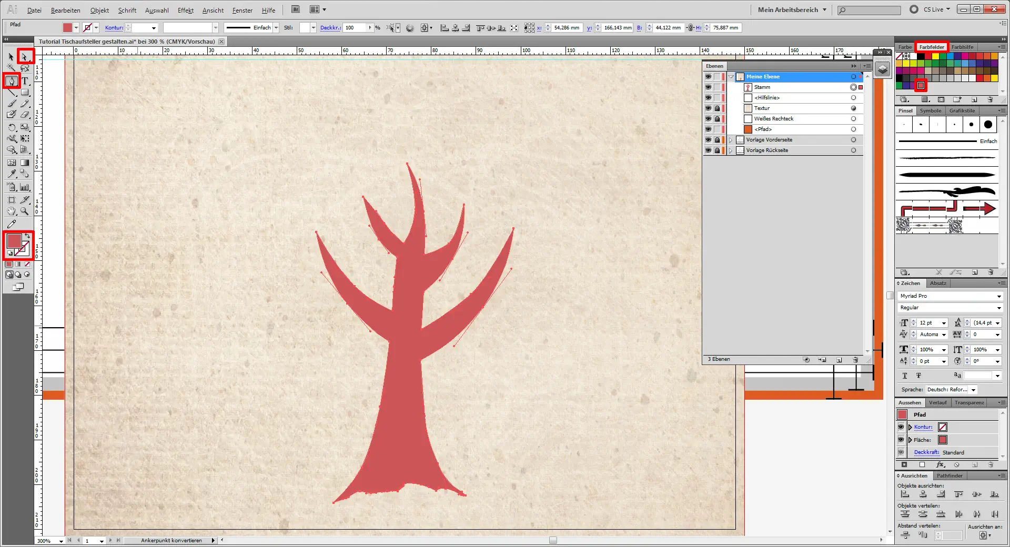Click the Kontur link in control bar
Viewport: 1010px width, 547px height.
(x=114, y=28)
